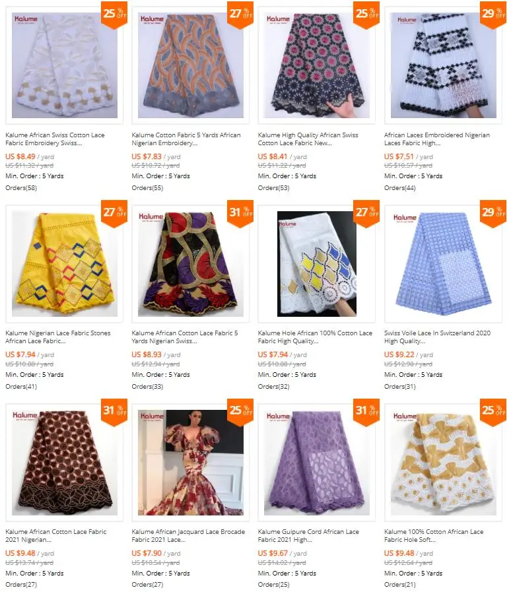Image resolution: width=511 pixels, height=594 pixels.
Task: Click the 31% off badge on the purple guipure fabric
Action: point(366,412)
